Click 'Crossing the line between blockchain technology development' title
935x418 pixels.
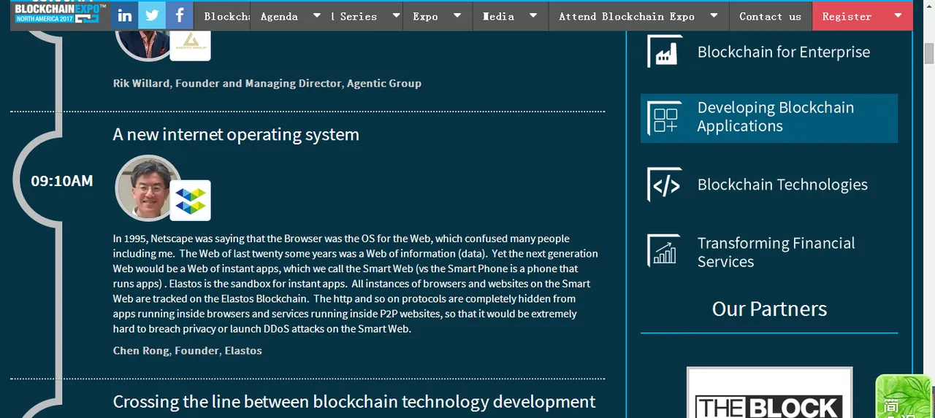(x=354, y=402)
